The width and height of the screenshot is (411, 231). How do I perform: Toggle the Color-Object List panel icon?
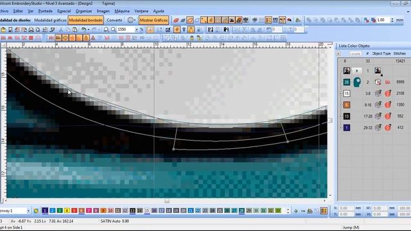(268, 20)
